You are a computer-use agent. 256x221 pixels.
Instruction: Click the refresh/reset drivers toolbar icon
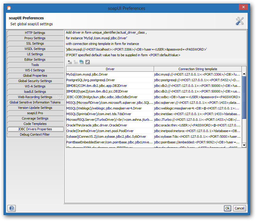coord(87,62)
